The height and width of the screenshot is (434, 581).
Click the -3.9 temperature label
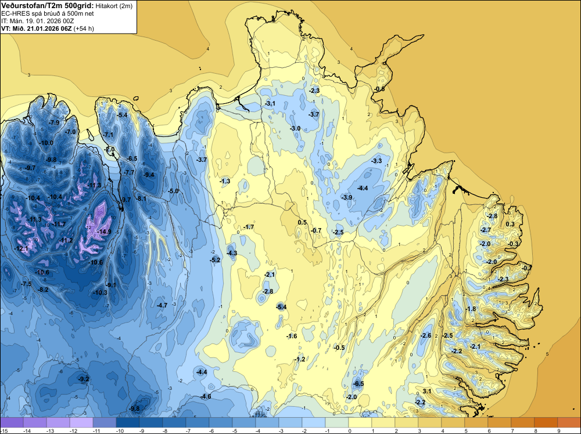[x=346, y=197]
